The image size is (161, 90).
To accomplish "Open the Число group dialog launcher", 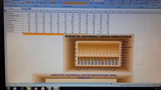I will point(103,7).
